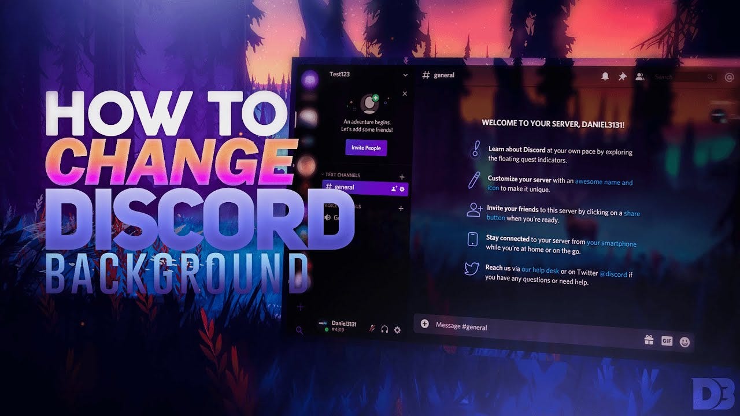This screenshot has height=416, width=740.
Task: Dismiss the 'An adventure begins' invite card
Action: 405,94
